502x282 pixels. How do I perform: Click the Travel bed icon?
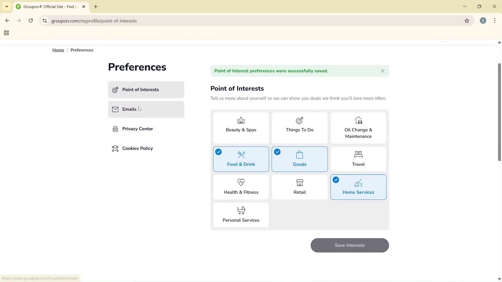(x=358, y=155)
